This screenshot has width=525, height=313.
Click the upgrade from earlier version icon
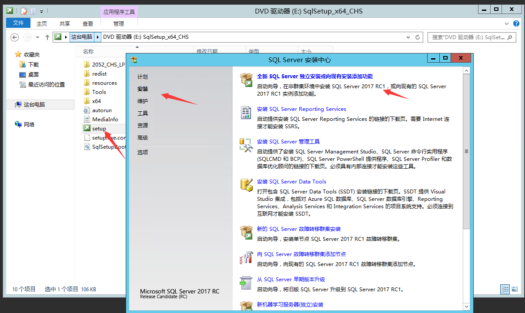point(246,283)
